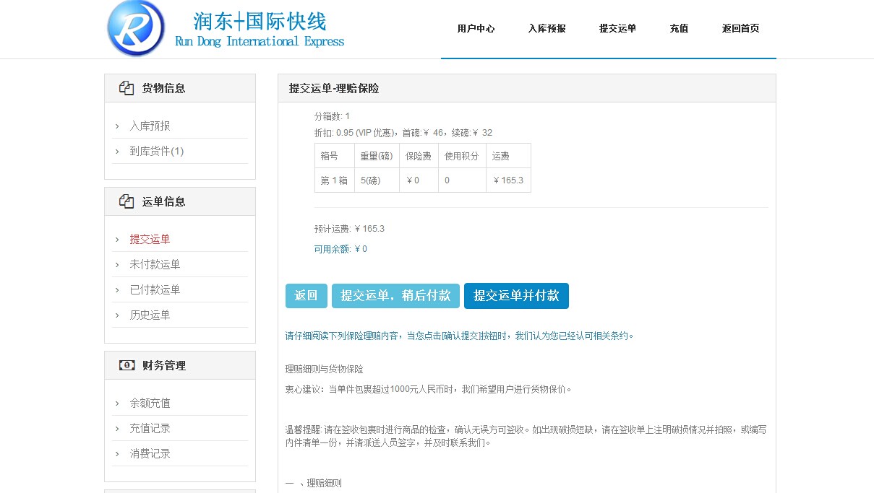Click the ￥165.3 freight table cell

pos(508,180)
